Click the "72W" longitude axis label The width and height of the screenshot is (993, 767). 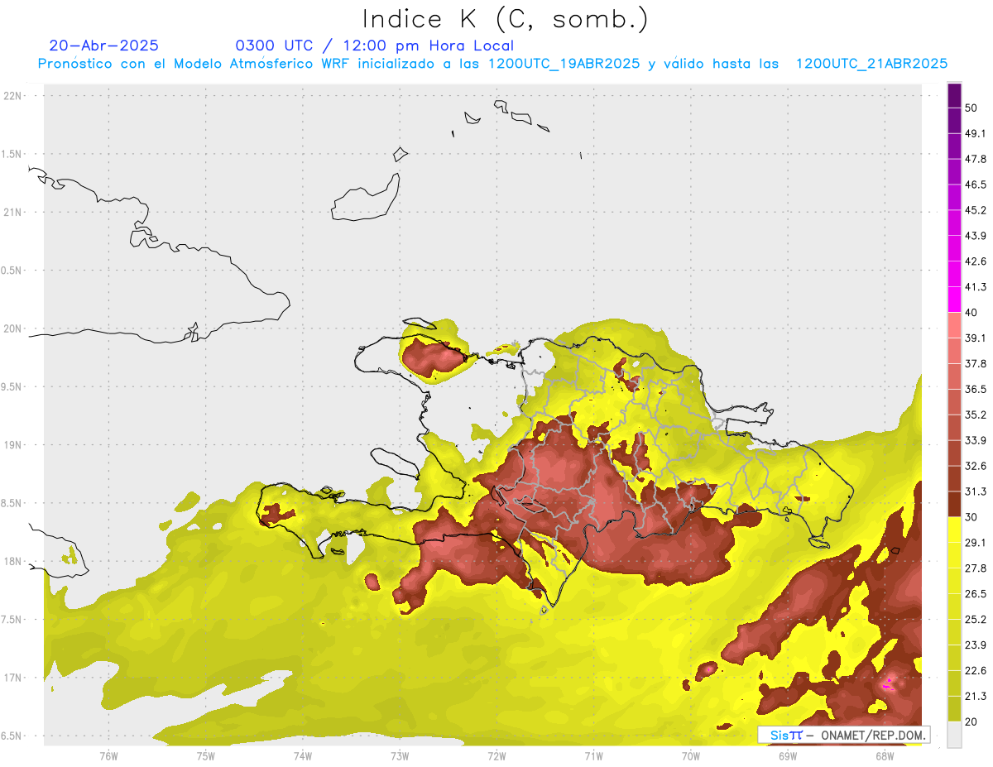[x=496, y=755]
